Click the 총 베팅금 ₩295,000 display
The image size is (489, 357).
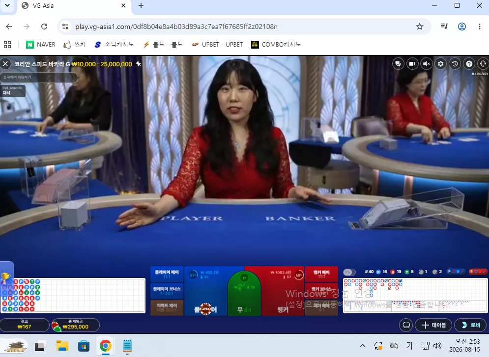click(x=76, y=325)
